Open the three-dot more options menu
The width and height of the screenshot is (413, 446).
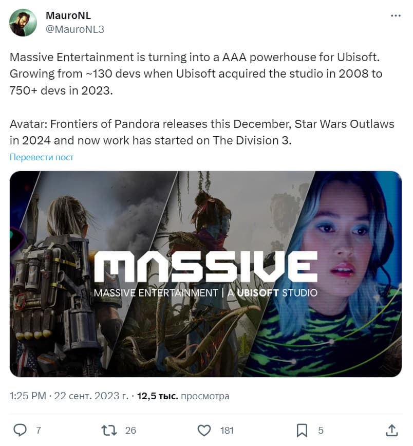click(x=396, y=15)
